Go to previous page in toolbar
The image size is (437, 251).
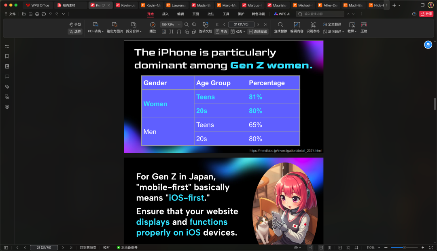[224, 25]
